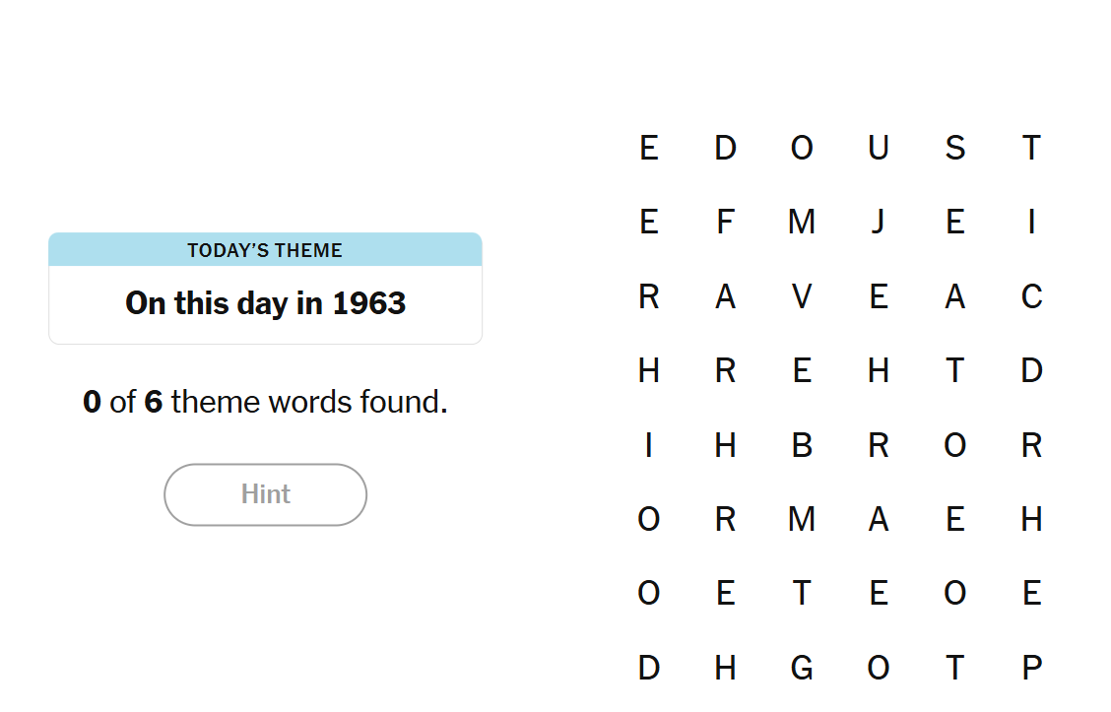This screenshot has width=1111, height=712.
Task: Tap the letter P tile
Action: pos(1031,668)
